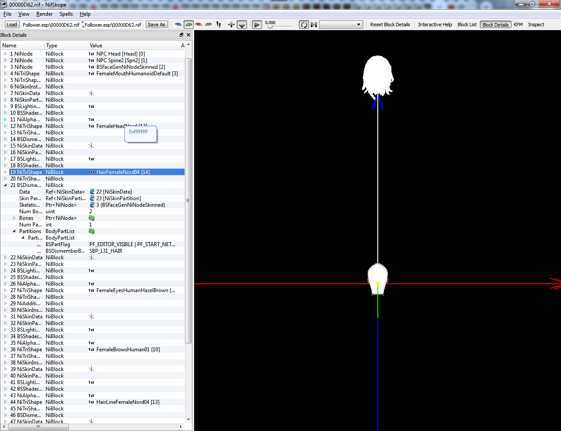561x431 pixels.
Task: Click the flip view arrows icon
Action: coord(231,25)
